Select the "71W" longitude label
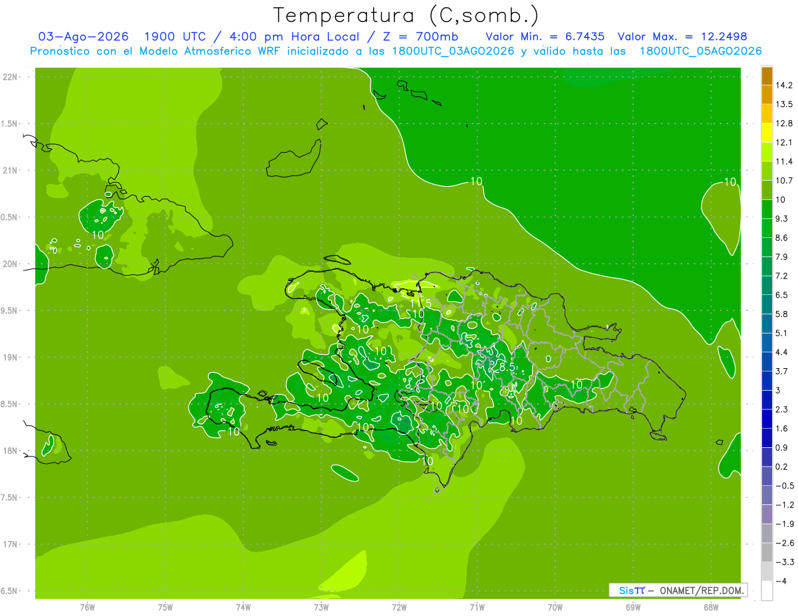The height and width of the screenshot is (616, 798). coord(477,607)
